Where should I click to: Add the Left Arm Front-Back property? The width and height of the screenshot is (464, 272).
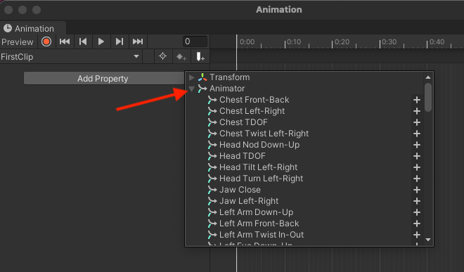[417, 224]
